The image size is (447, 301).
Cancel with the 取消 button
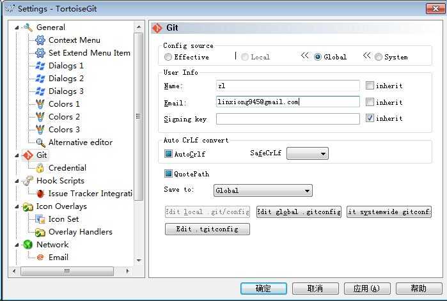click(315, 288)
